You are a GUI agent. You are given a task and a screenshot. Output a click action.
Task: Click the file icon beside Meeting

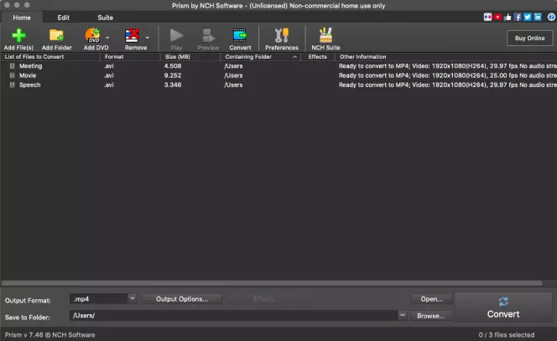(12, 66)
